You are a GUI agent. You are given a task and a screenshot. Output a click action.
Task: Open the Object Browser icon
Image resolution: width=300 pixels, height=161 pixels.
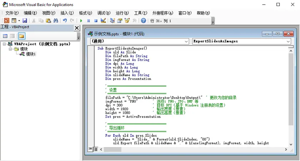(127, 21)
